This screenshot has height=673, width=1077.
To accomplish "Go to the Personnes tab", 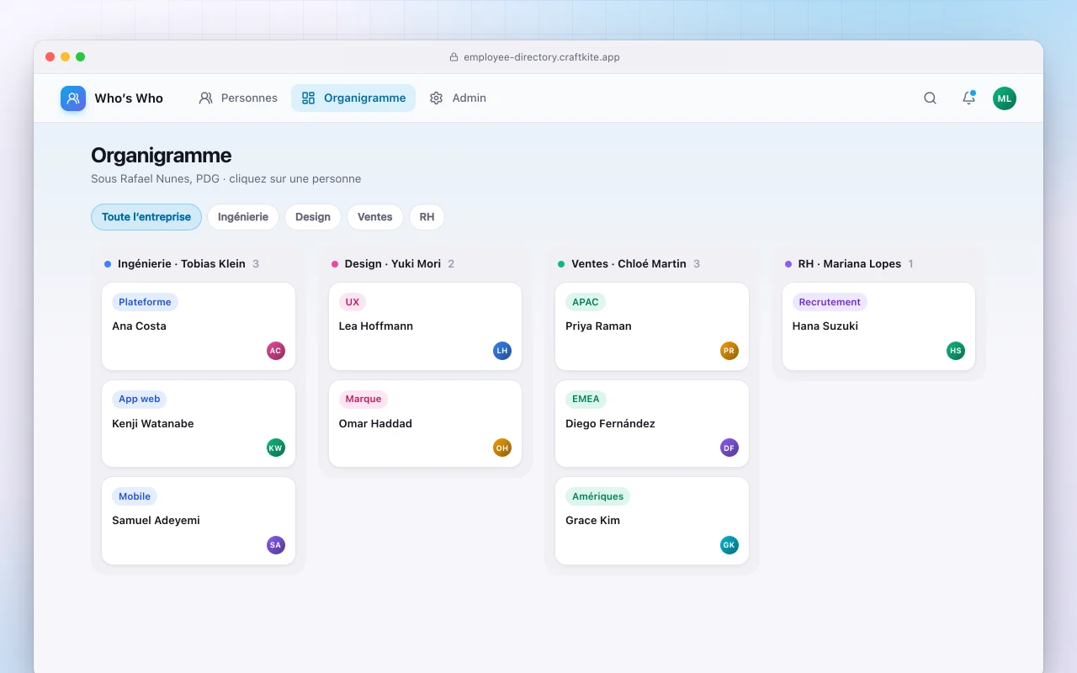I will pos(238,98).
